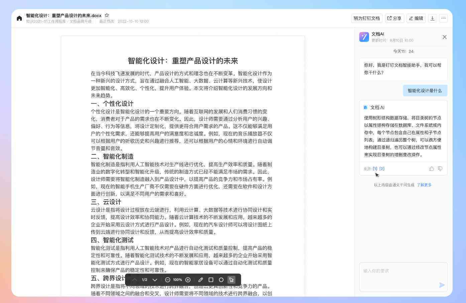
Task: Click the 转为钉钉文档 button
Action: 367,18
